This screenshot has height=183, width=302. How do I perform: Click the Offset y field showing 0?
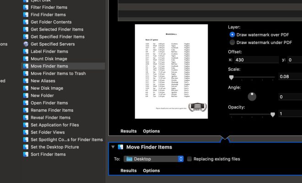(x=295, y=60)
